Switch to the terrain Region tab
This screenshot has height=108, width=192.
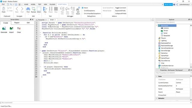[x=17, y=23]
